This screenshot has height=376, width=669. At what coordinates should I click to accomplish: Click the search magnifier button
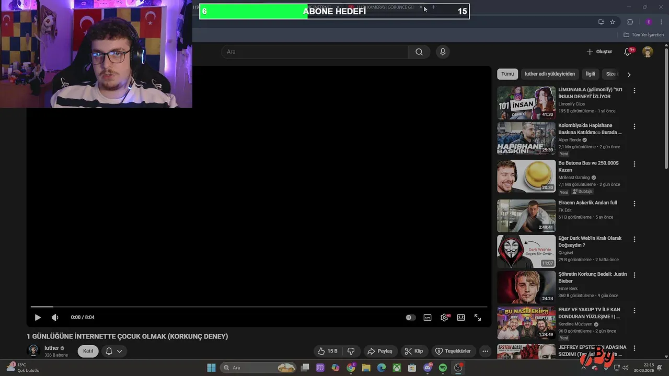click(419, 52)
